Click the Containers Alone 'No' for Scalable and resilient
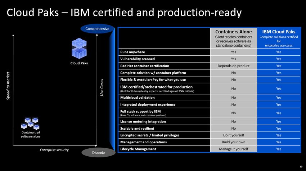The width and height of the screenshot is (306, 171). point(233,128)
